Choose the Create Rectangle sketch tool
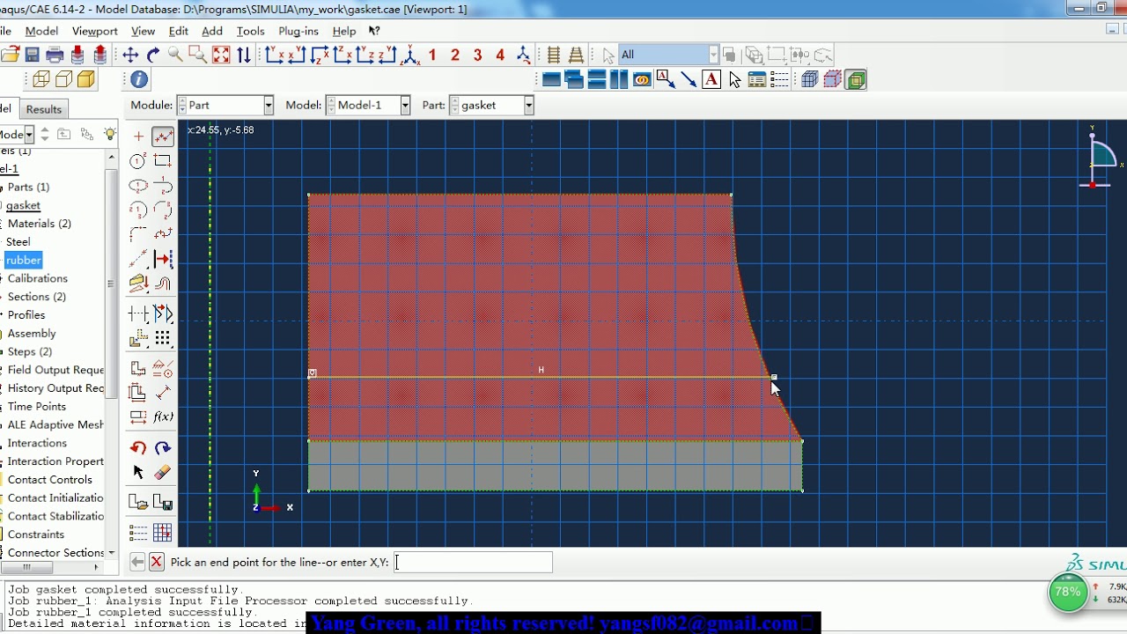Viewport: 1127px width, 634px height. (163, 161)
